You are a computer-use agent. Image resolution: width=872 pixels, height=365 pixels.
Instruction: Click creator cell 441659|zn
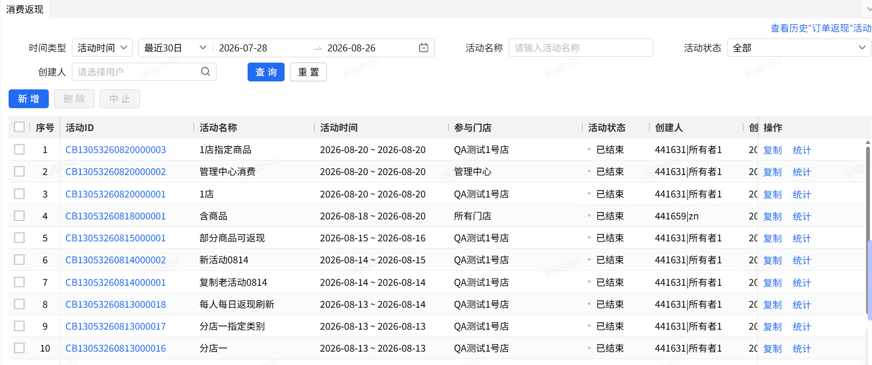coord(677,216)
